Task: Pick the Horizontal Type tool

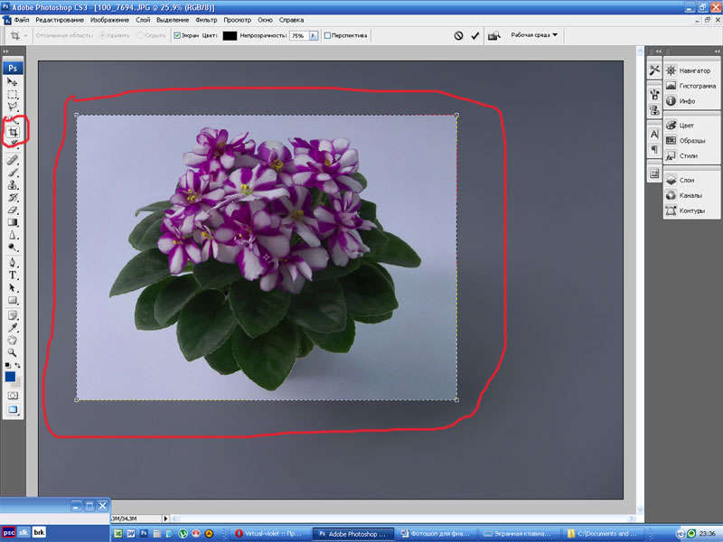Action: click(x=14, y=274)
